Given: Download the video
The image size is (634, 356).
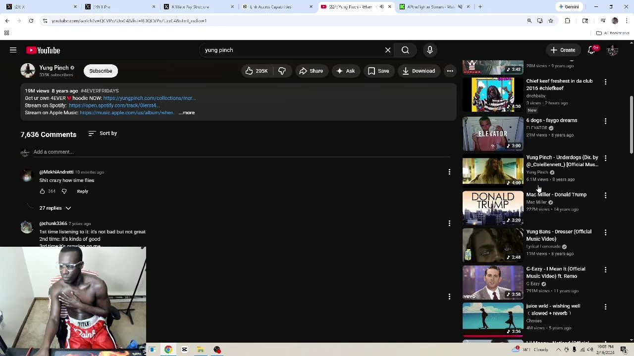Looking at the screenshot, I should coord(419,71).
